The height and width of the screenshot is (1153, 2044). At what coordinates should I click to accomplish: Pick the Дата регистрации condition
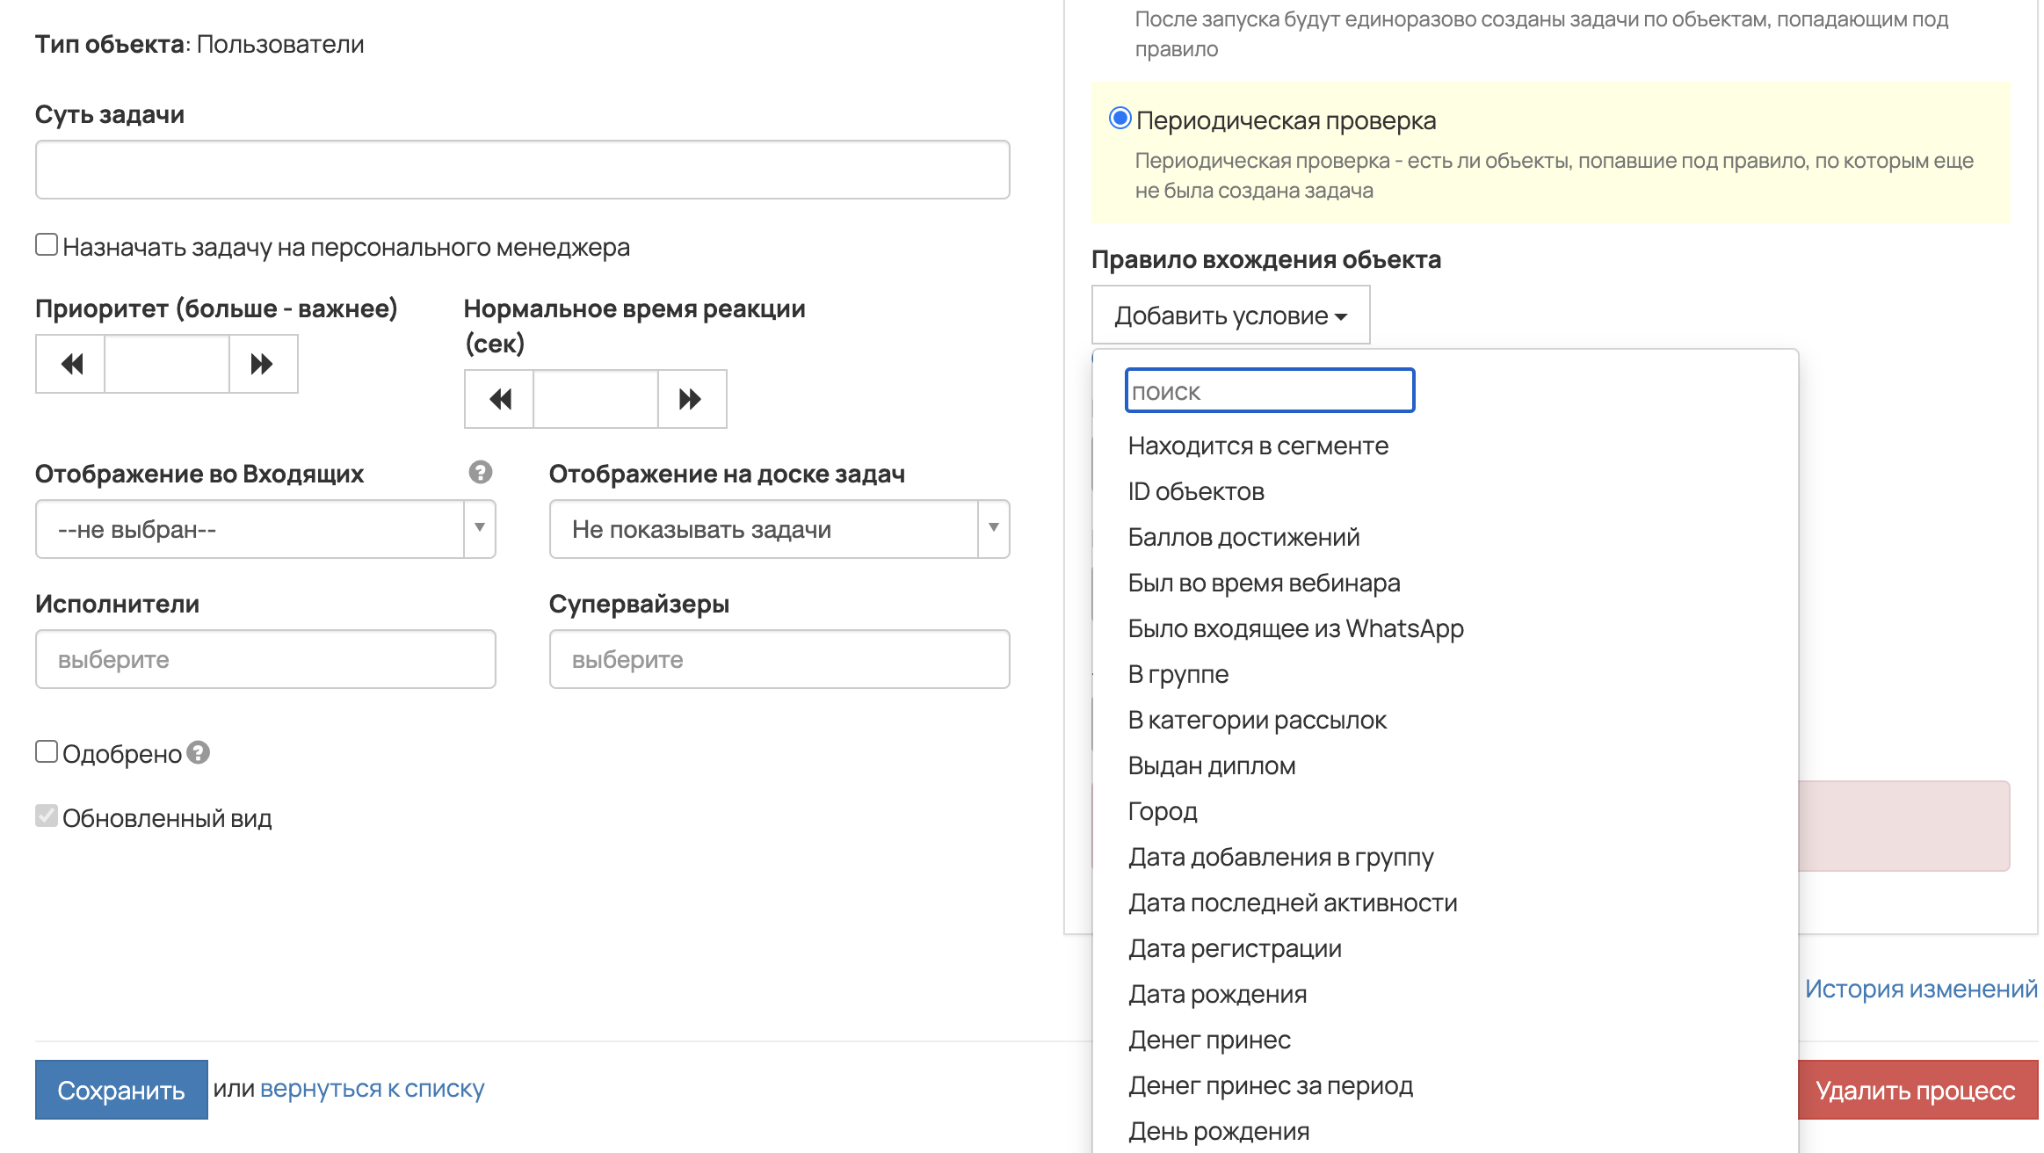click(x=1234, y=949)
